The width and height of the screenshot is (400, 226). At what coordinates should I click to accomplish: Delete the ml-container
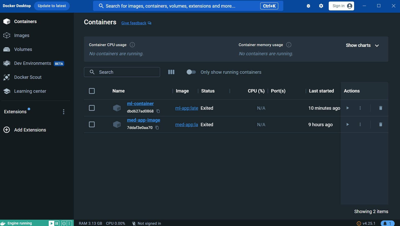click(380, 108)
